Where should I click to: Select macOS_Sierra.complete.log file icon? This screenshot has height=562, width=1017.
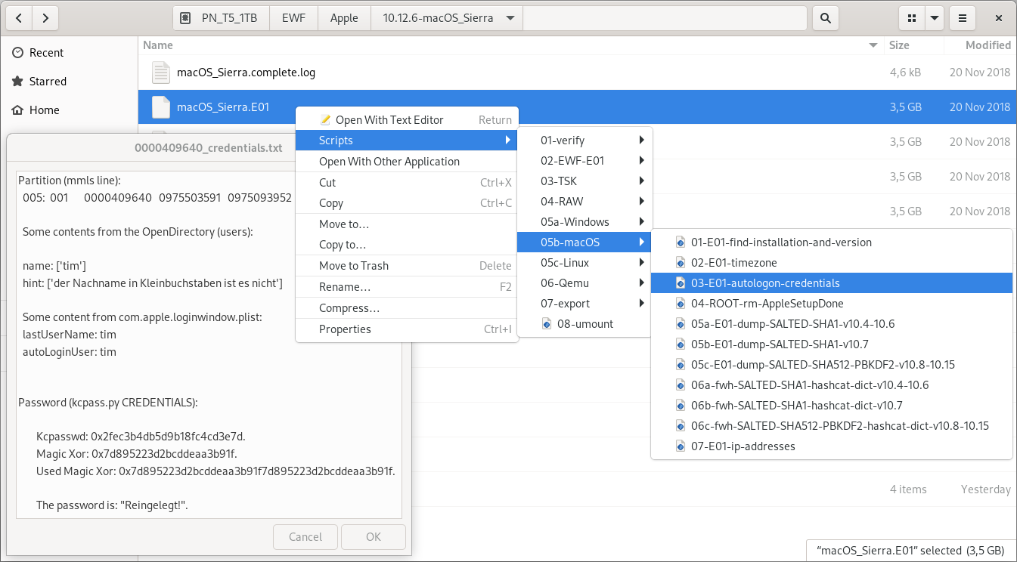161,73
